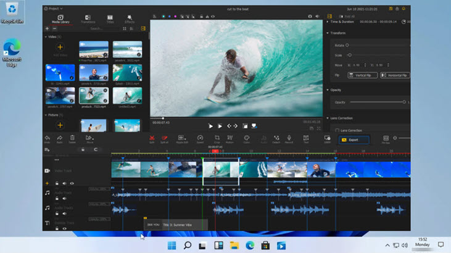Click the Split tool in timeline toolbar
Screen dimensions: 451x253
click(x=152, y=139)
